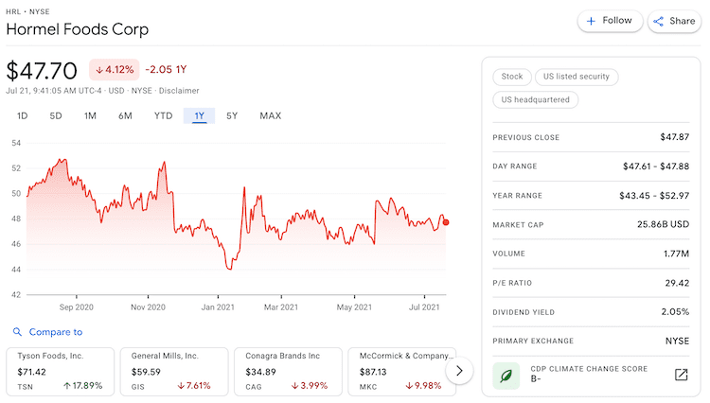710x403 pixels.
Task: Click the Nov 2020 axis label
Action: pos(148,307)
